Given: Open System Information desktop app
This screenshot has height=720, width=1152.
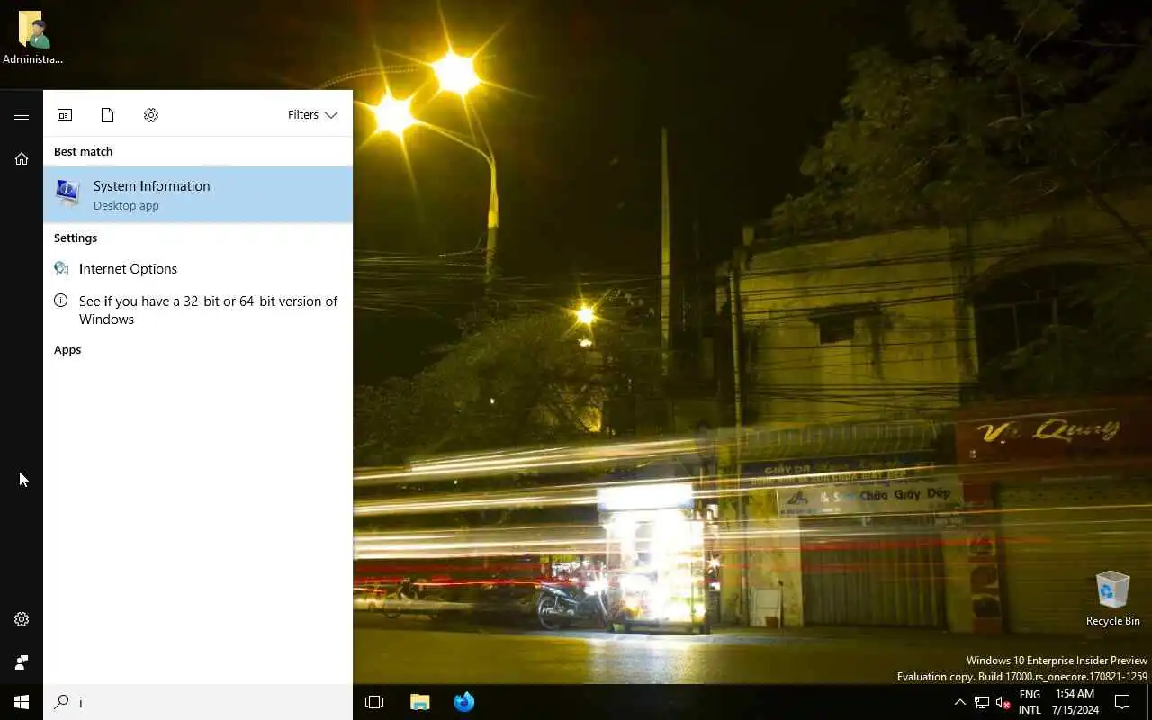Looking at the screenshot, I should coord(198,194).
